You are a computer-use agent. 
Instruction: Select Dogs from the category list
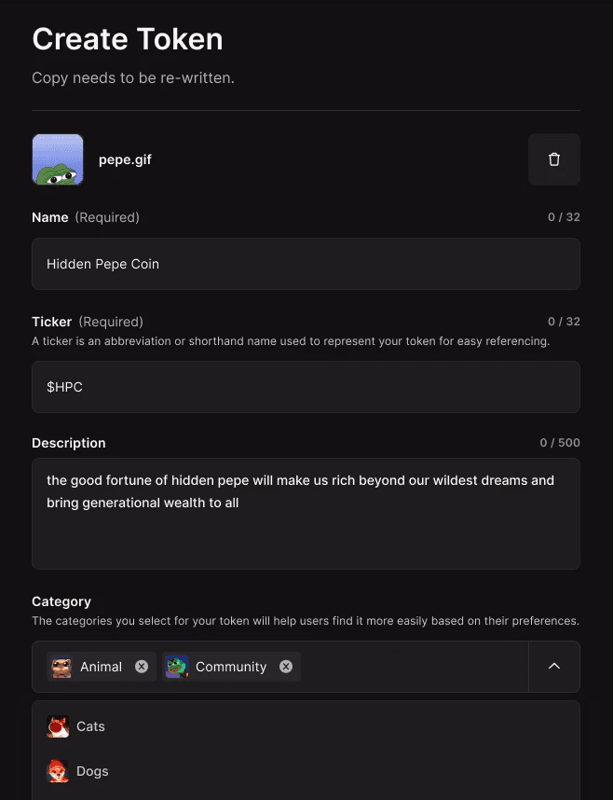pyautogui.click(x=92, y=771)
